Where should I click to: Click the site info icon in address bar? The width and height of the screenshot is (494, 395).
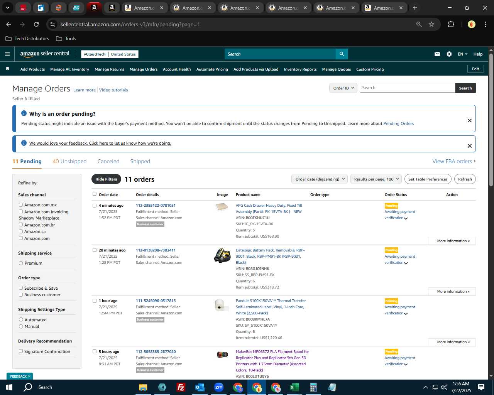[x=53, y=24]
